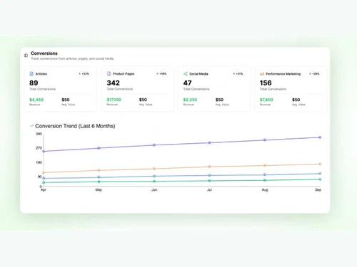Select the orange line's September data point
The image size is (357, 267).
click(x=320, y=164)
